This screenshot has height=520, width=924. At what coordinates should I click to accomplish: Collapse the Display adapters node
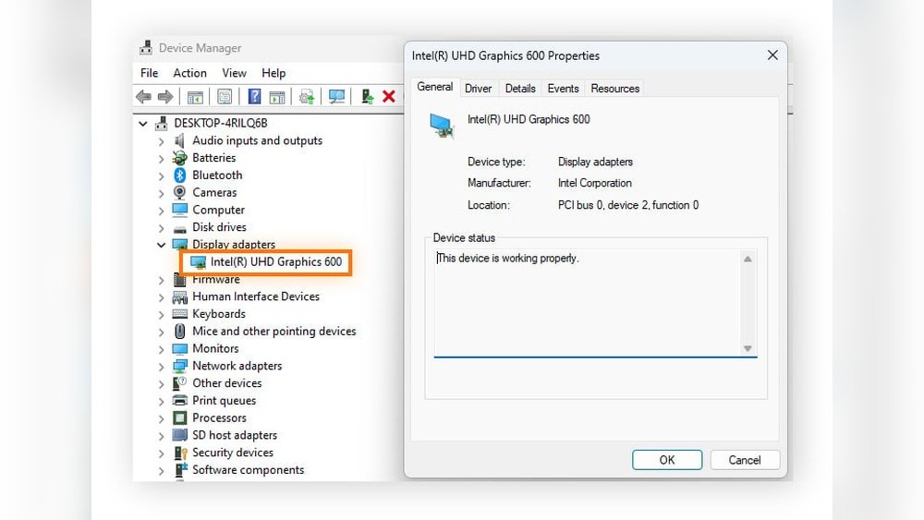click(162, 245)
